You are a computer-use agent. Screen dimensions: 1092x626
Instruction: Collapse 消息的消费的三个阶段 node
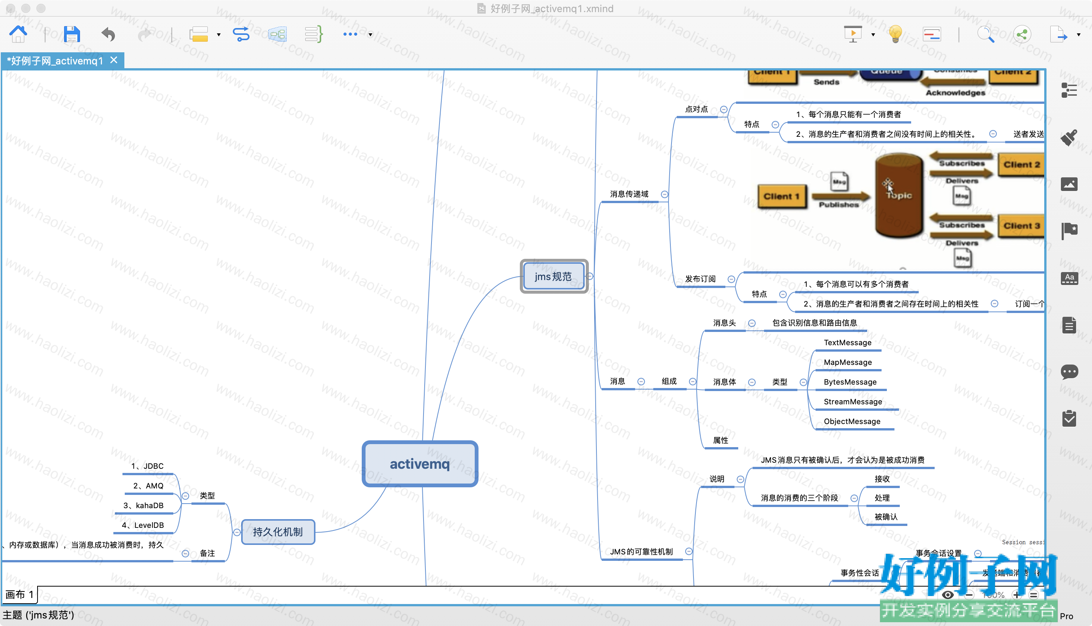(855, 498)
